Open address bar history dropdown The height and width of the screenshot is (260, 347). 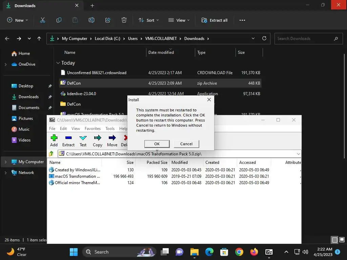[x=253, y=38]
